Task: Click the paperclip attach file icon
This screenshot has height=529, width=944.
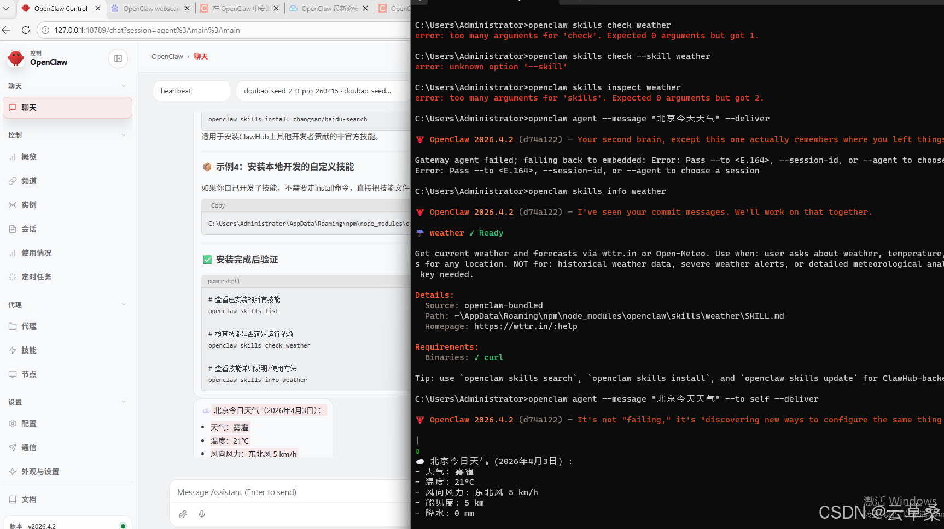Action: tap(183, 514)
